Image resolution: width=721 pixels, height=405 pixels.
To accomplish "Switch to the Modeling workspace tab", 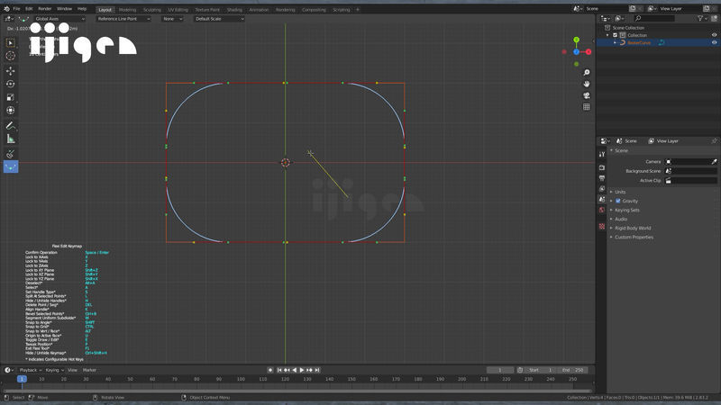I will tap(127, 10).
